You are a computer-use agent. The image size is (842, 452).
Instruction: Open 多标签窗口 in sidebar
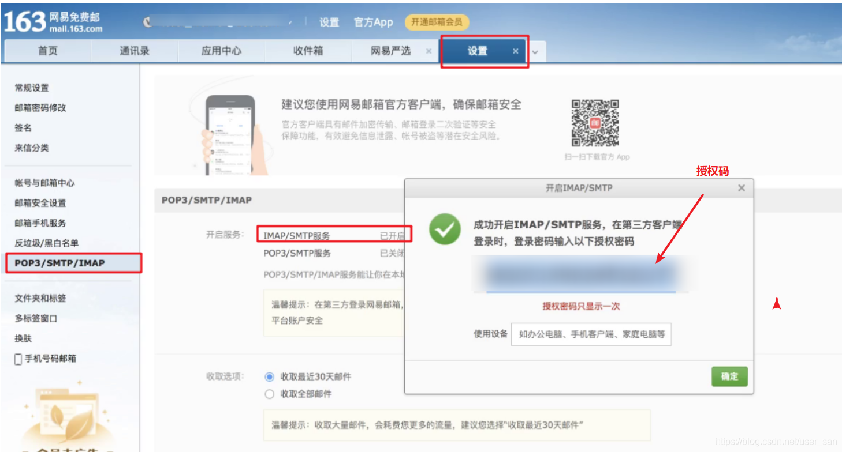[36, 318]
